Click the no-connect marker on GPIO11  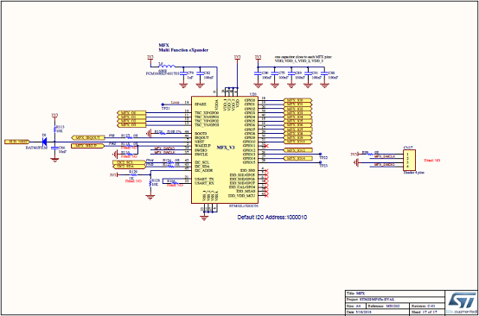pyautogui.click(x=267, y=146)
